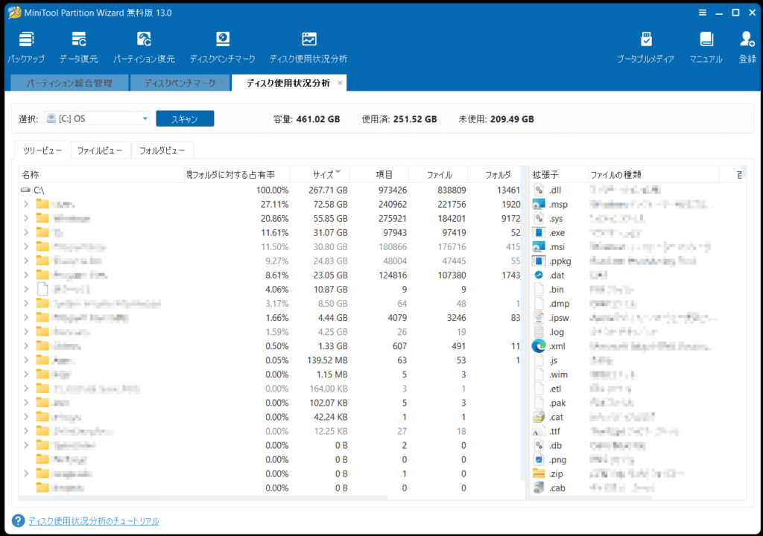The width and height of the screenshot is (763, 536).
Task: Open ディスク使用状況分析のチュートリアル link
Action: click(93, 521)
